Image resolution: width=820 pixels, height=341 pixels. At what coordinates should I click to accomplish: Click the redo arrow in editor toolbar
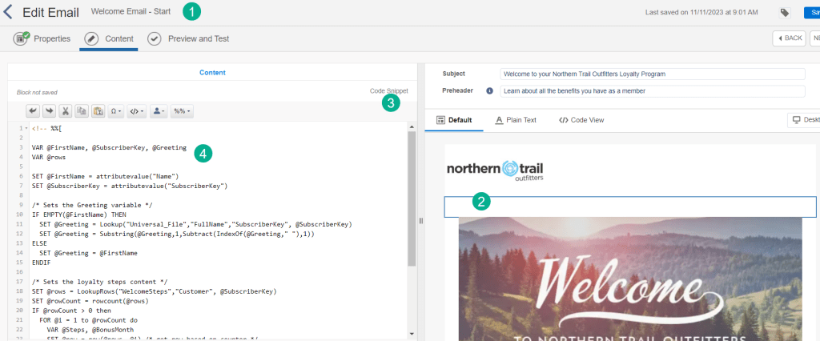point(49,111)
